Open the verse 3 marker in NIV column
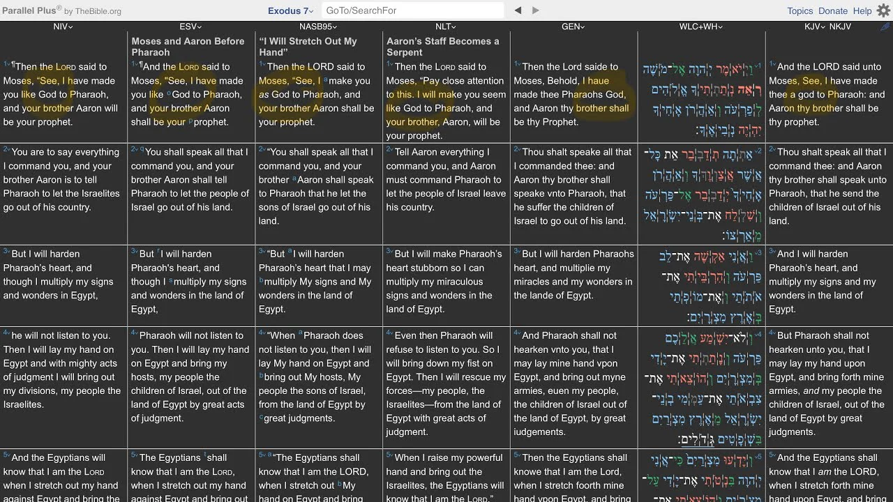The width and height of the screenshot is (893, 502). click(x=6, y=252)
